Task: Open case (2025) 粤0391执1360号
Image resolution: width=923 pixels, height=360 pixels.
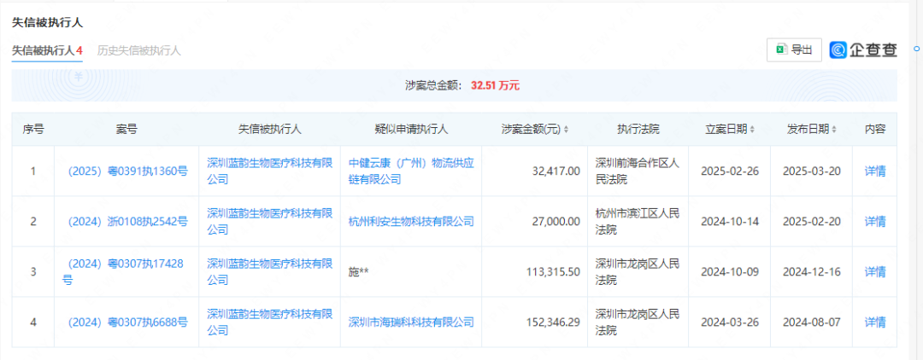Action: pyautogui.click(x=126, y=171)
